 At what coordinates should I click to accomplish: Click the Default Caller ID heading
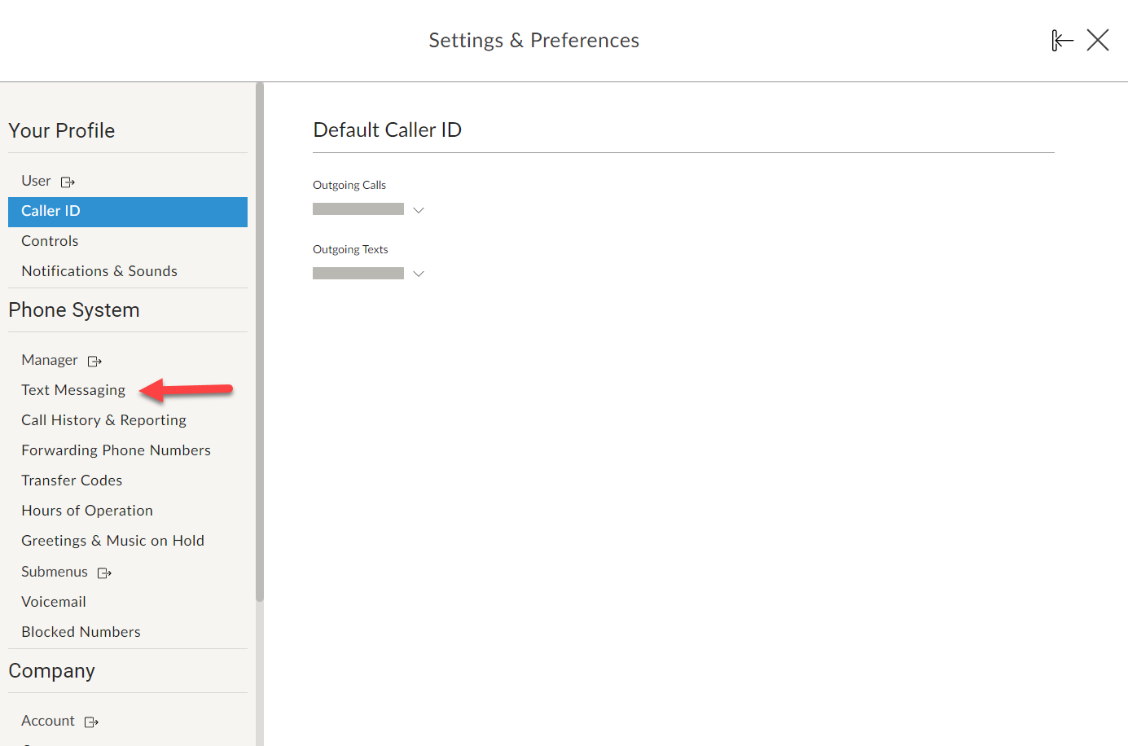point(388,130)
